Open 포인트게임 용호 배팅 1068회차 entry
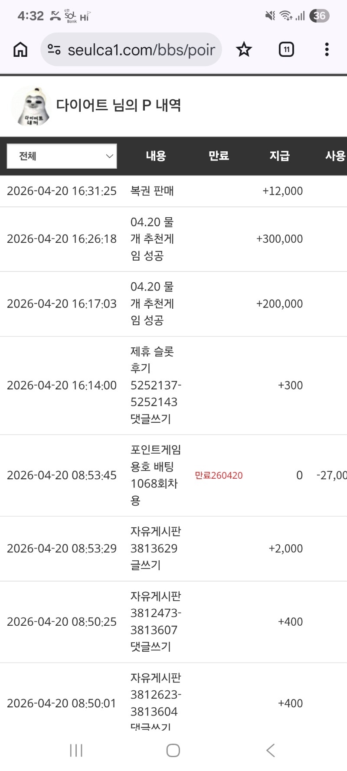This screenshot has height=771, width=347. pos(155,475)
